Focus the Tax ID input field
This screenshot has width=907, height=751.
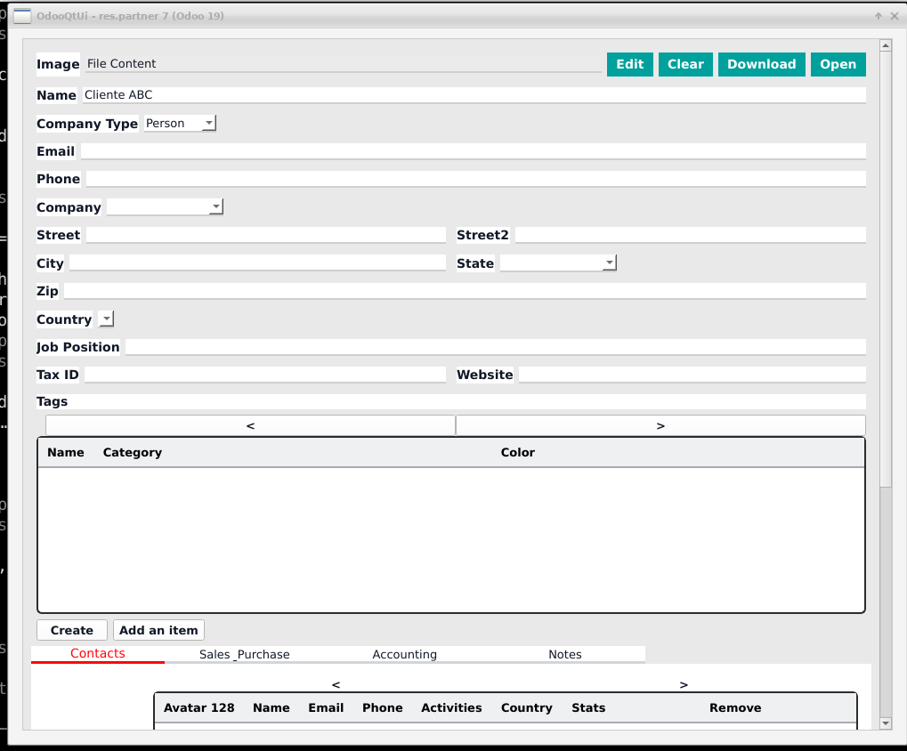pos(265,375)
